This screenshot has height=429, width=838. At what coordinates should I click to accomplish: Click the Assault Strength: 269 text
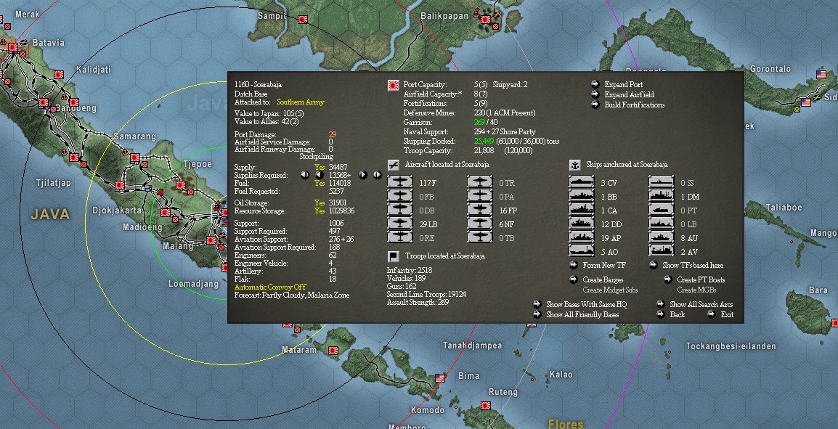[x=418, y=303]
